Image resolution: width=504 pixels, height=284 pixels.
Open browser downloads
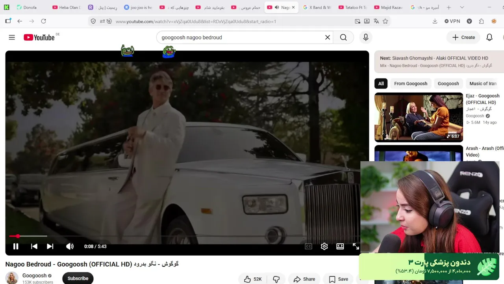[x=435, y=21]
